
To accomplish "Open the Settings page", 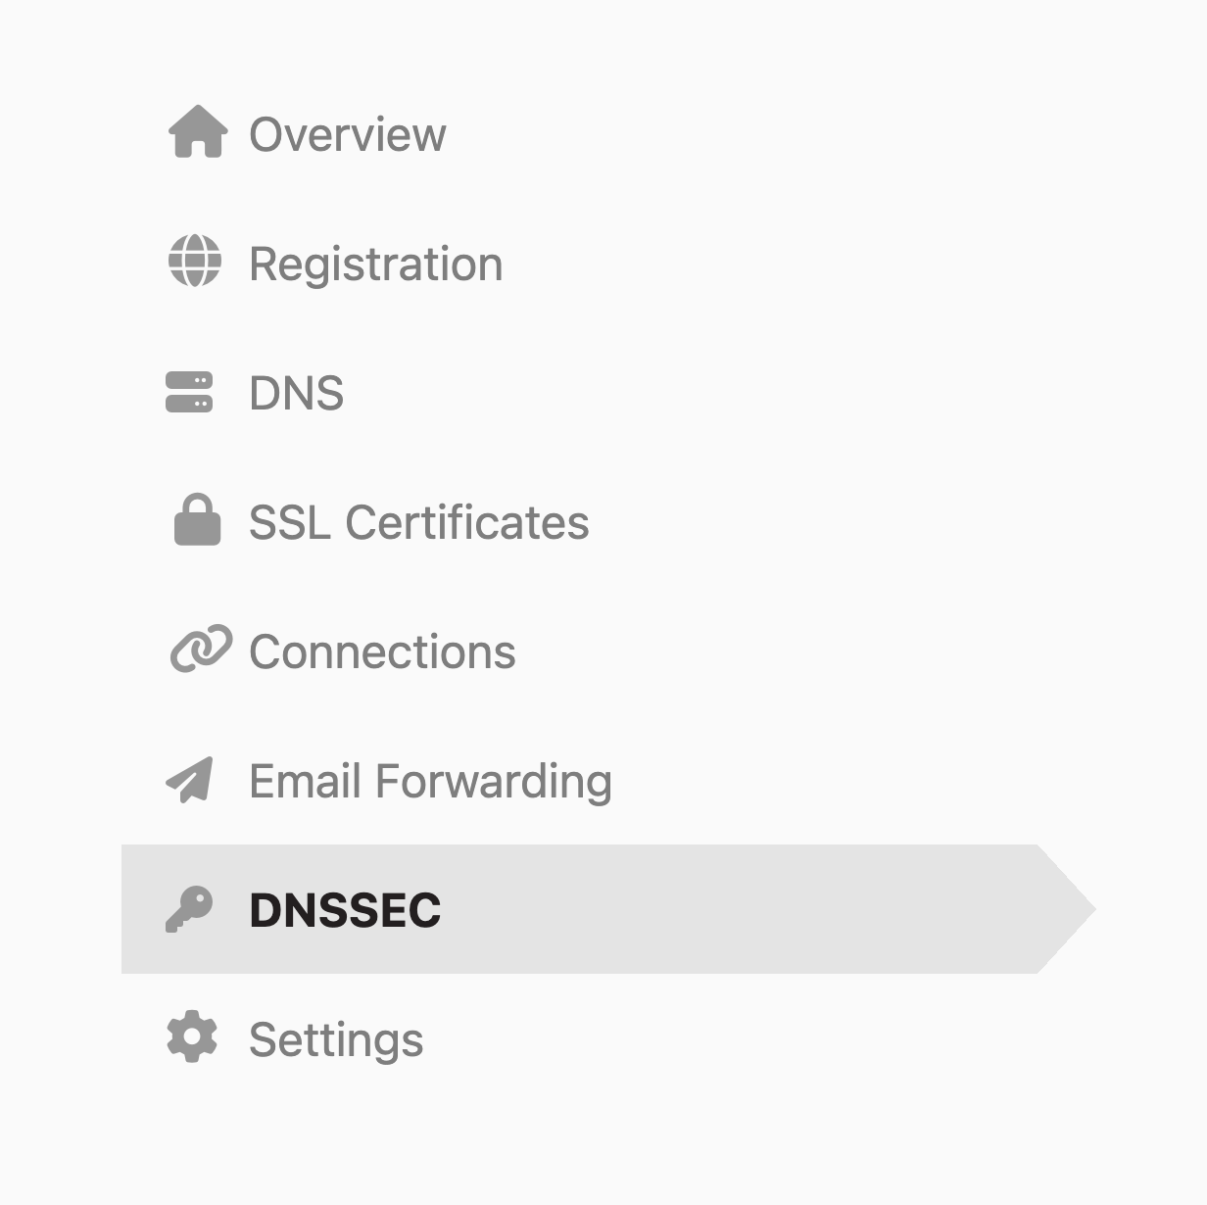I will [335, 1039].
